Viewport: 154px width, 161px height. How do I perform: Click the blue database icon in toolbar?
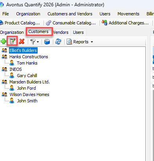click(47, 42)
